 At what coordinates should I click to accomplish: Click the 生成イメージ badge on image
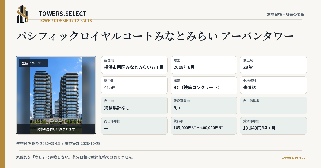tap(33, 63)
